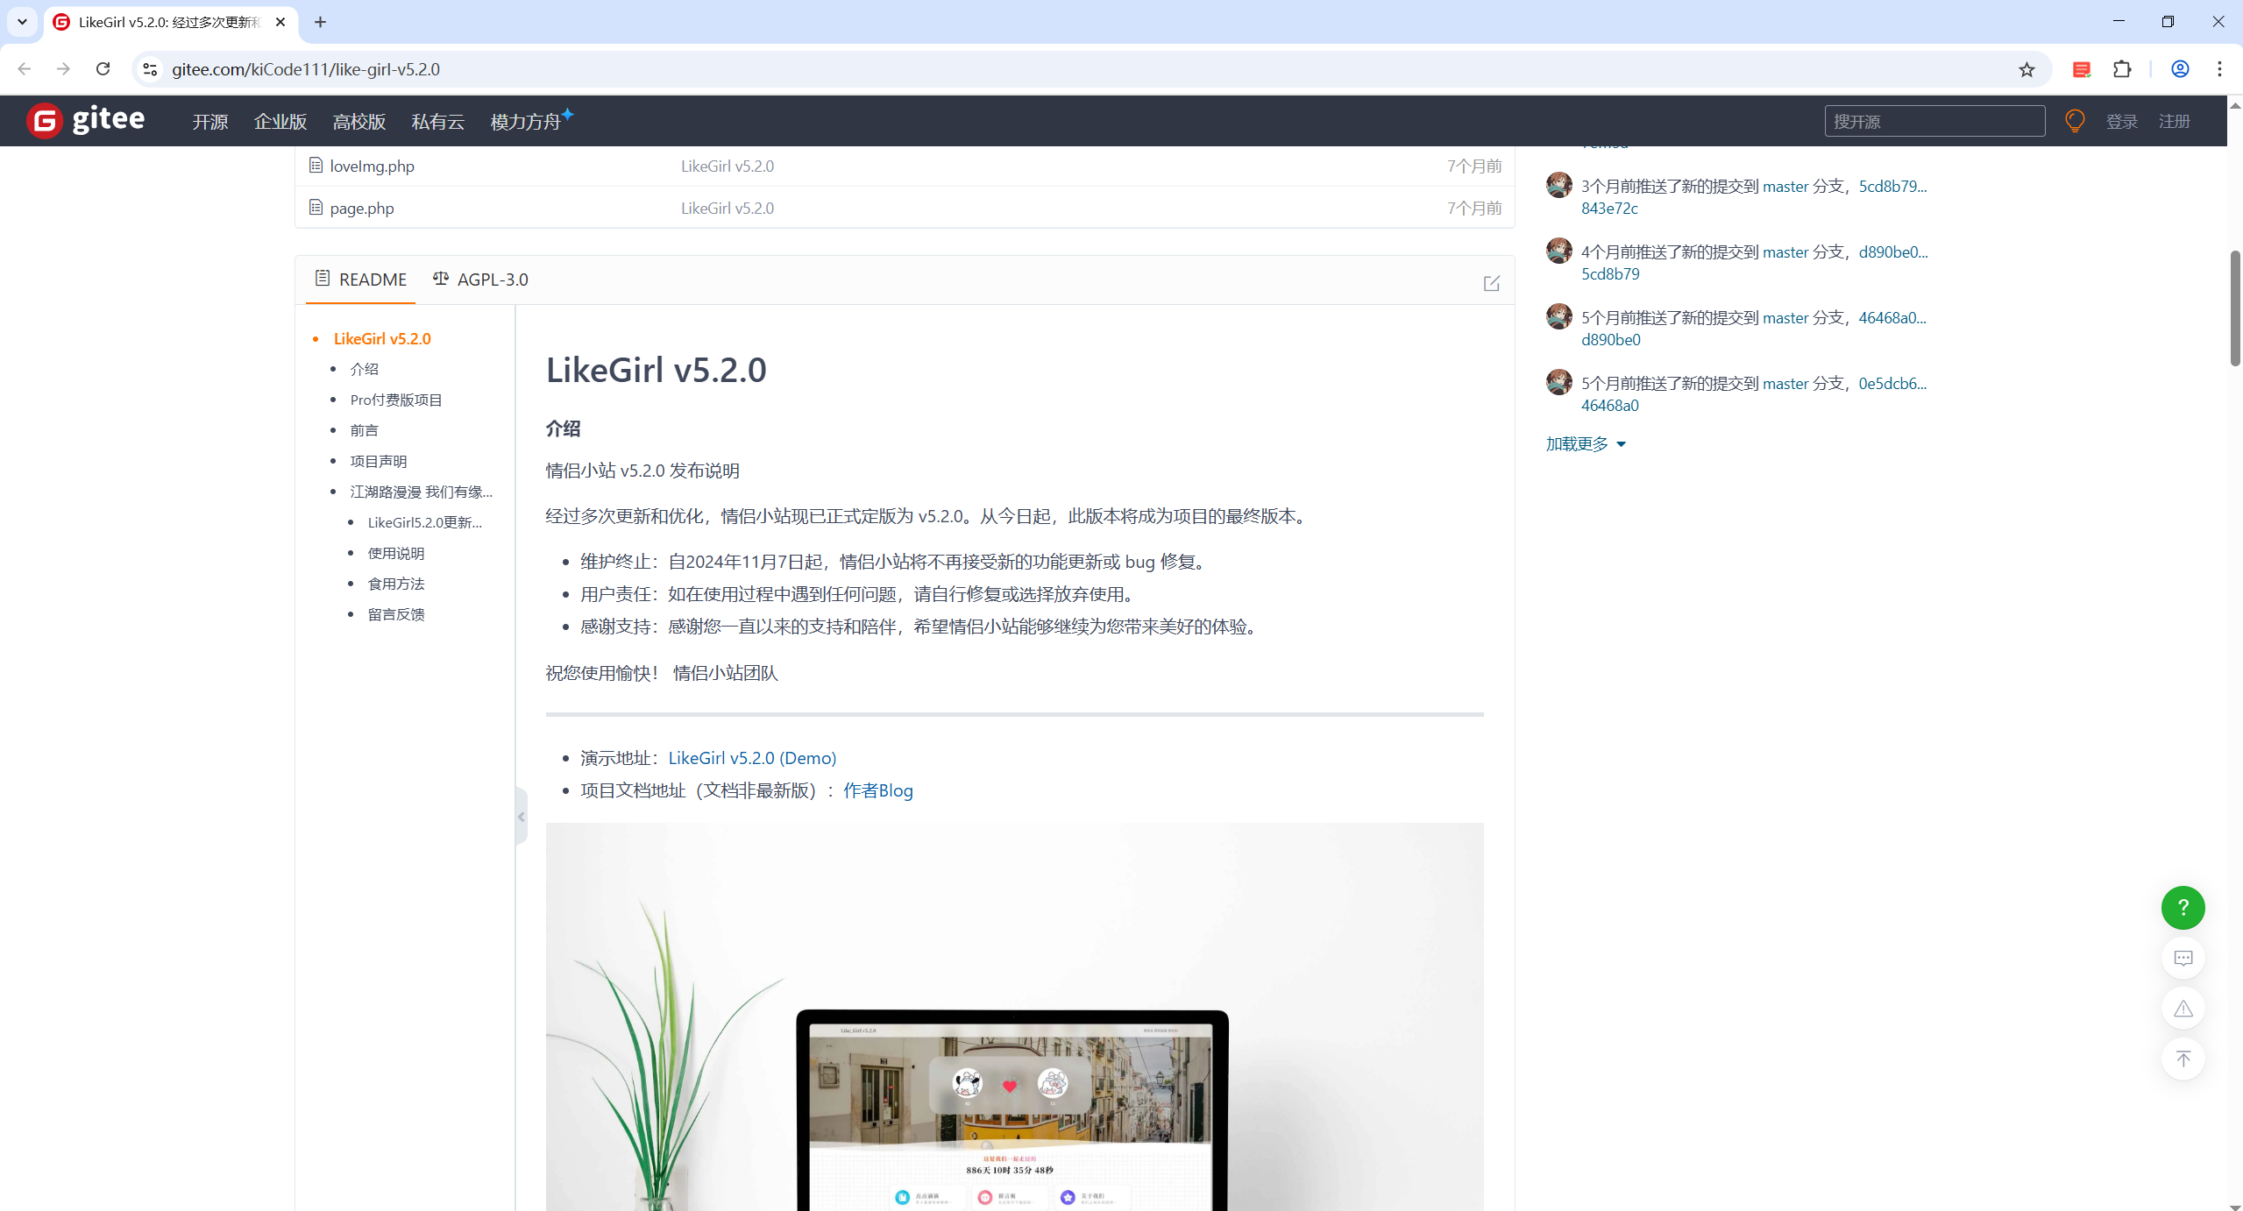Screen dimensions: 2243x1211
Task: Jump to 前言 section in outline
Action: 365,430
